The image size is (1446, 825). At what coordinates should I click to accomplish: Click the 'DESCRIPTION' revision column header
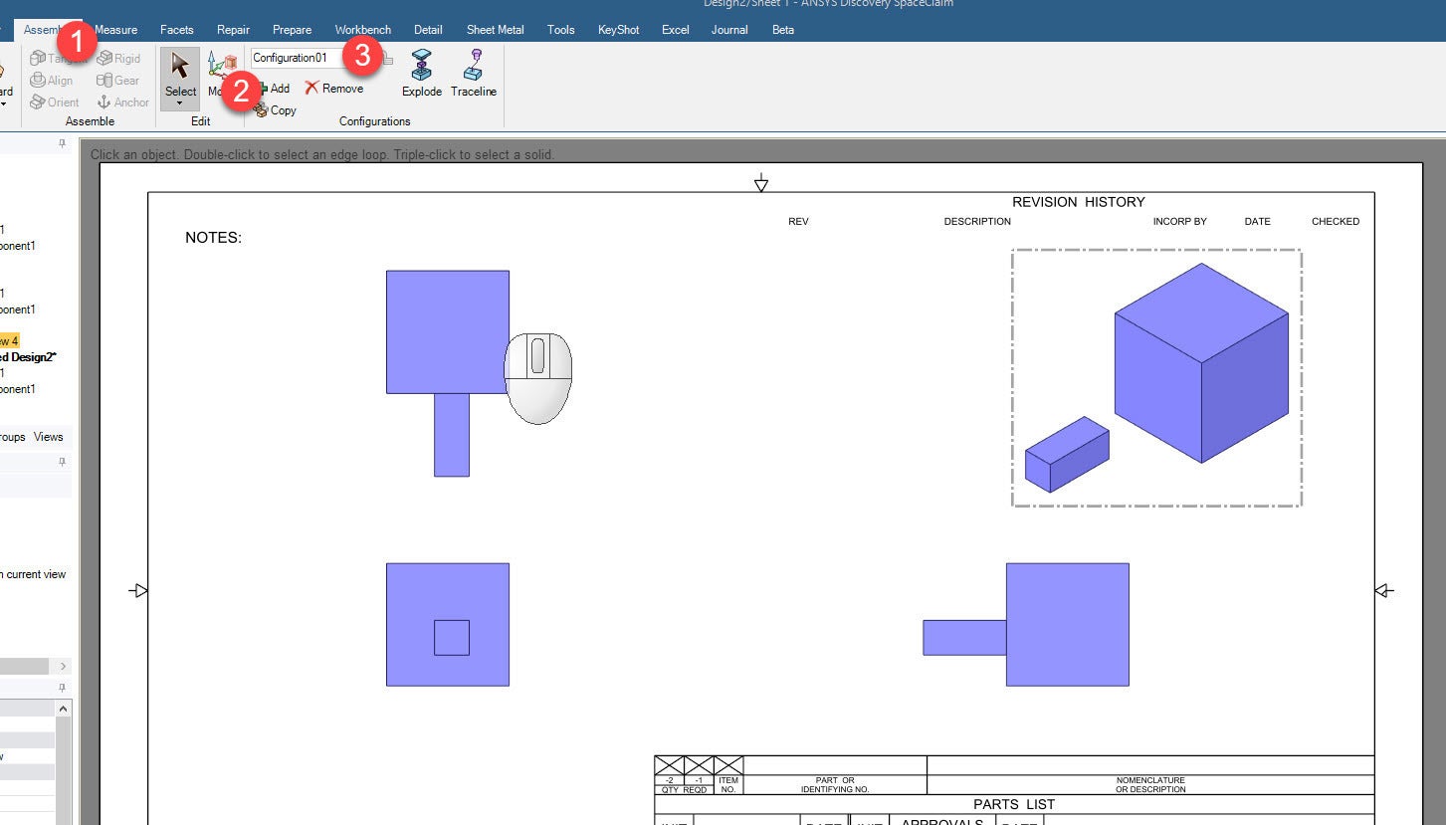click(977, 222)
